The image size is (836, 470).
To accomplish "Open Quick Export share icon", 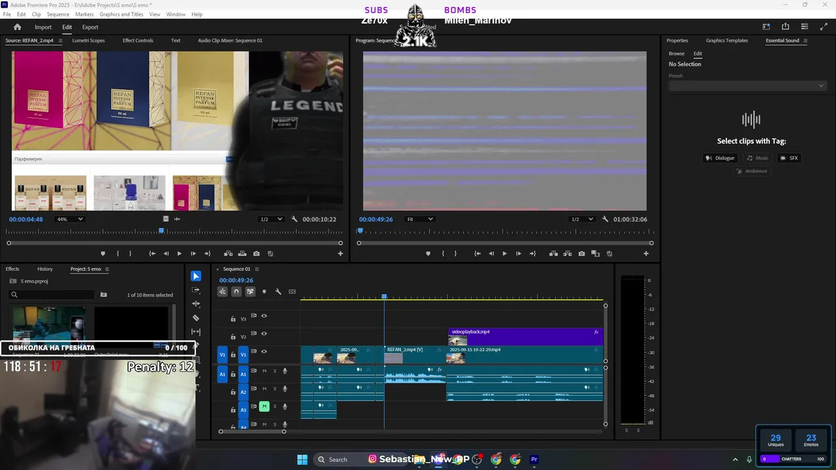I will tap(785, 27).
